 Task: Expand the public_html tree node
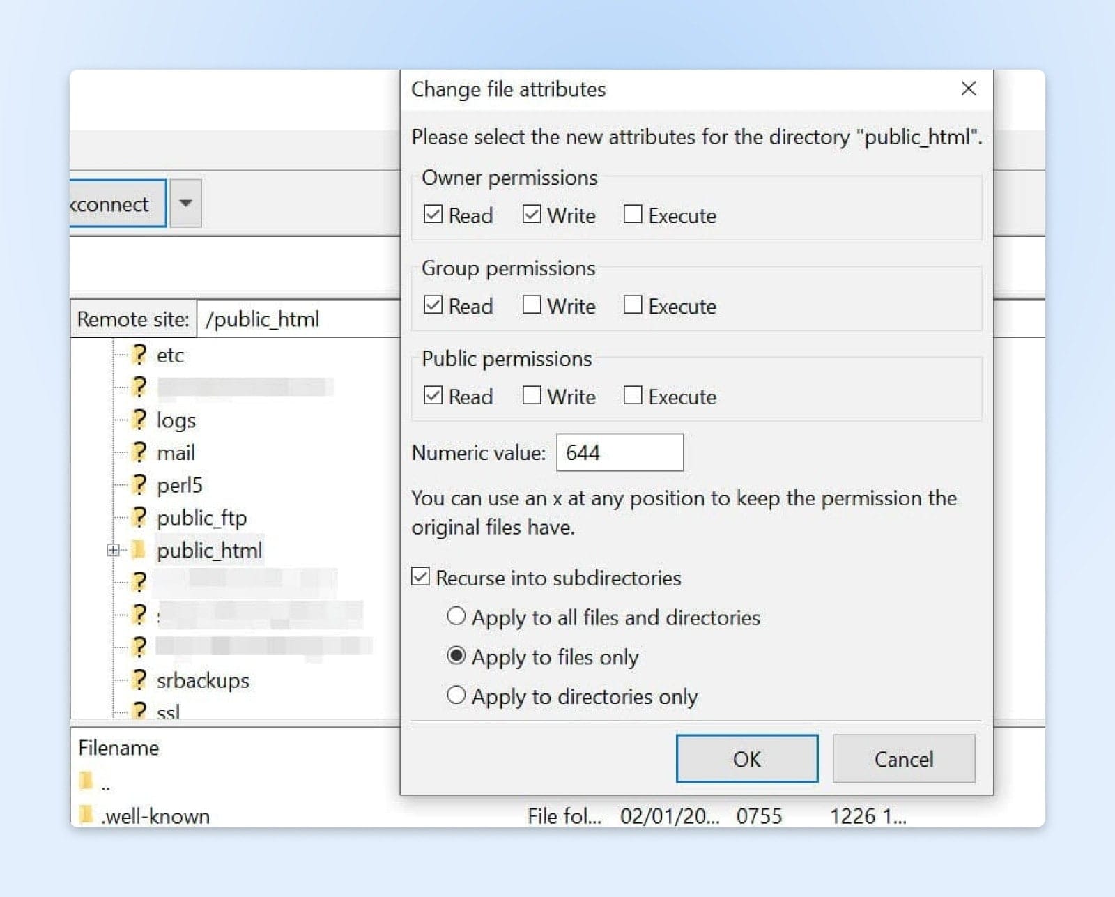tap(113, 550)
